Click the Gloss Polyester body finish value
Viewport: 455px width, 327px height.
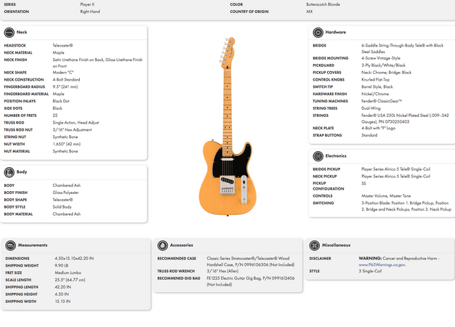tap(66, 193)
